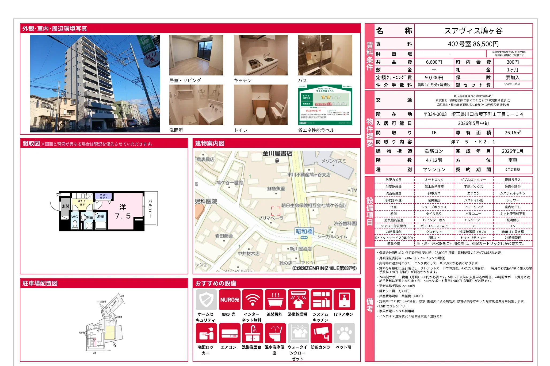Click the bathroom dryer icon

(298, 299)
